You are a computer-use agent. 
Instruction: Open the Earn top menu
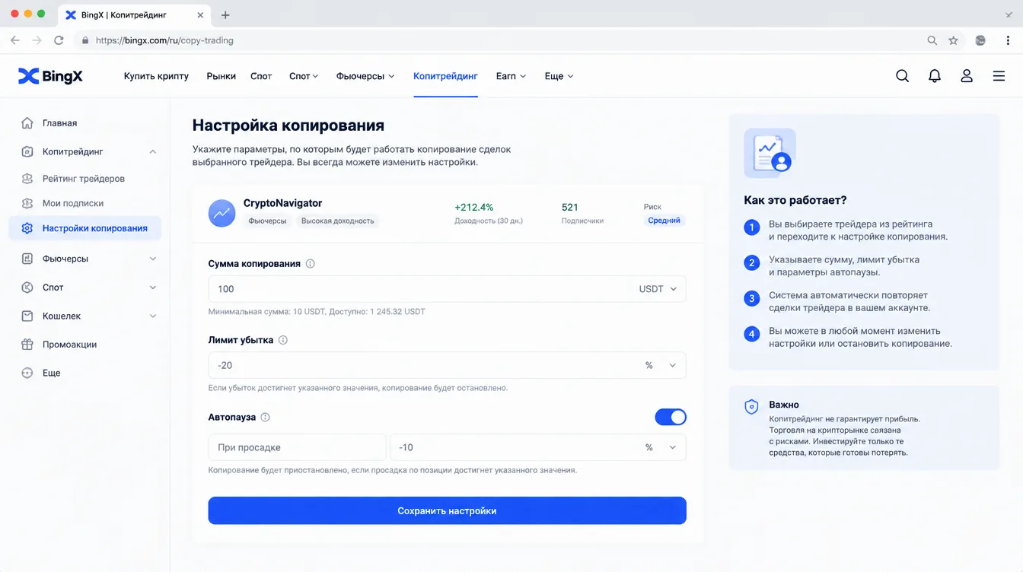pyautogui.click(x=511, y=76)
